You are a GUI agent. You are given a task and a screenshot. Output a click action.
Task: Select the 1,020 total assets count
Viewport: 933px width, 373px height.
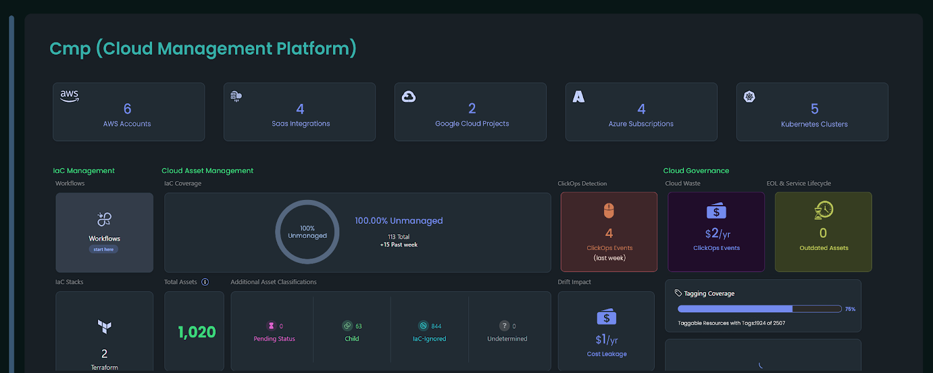(x=197, y=332)
